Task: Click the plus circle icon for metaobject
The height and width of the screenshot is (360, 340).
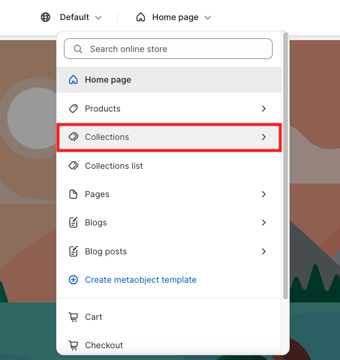Action: tap(73, 280)
